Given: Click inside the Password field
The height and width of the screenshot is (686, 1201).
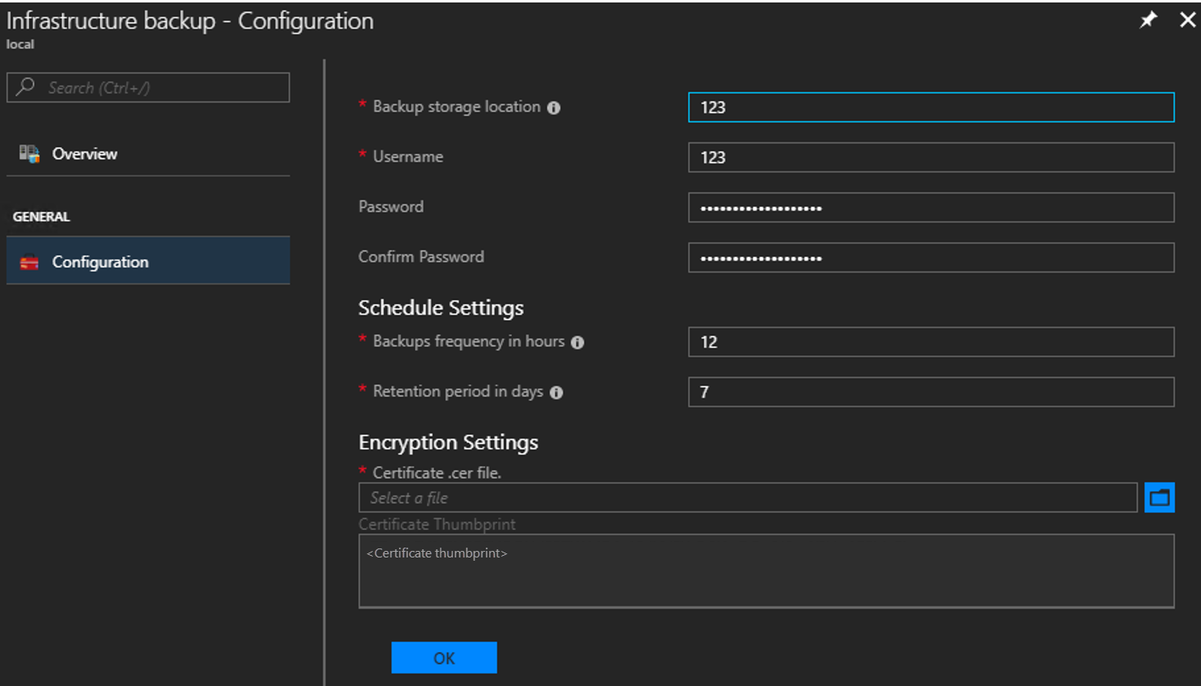Looking at the screenshot, I should [x=930, y=207].
